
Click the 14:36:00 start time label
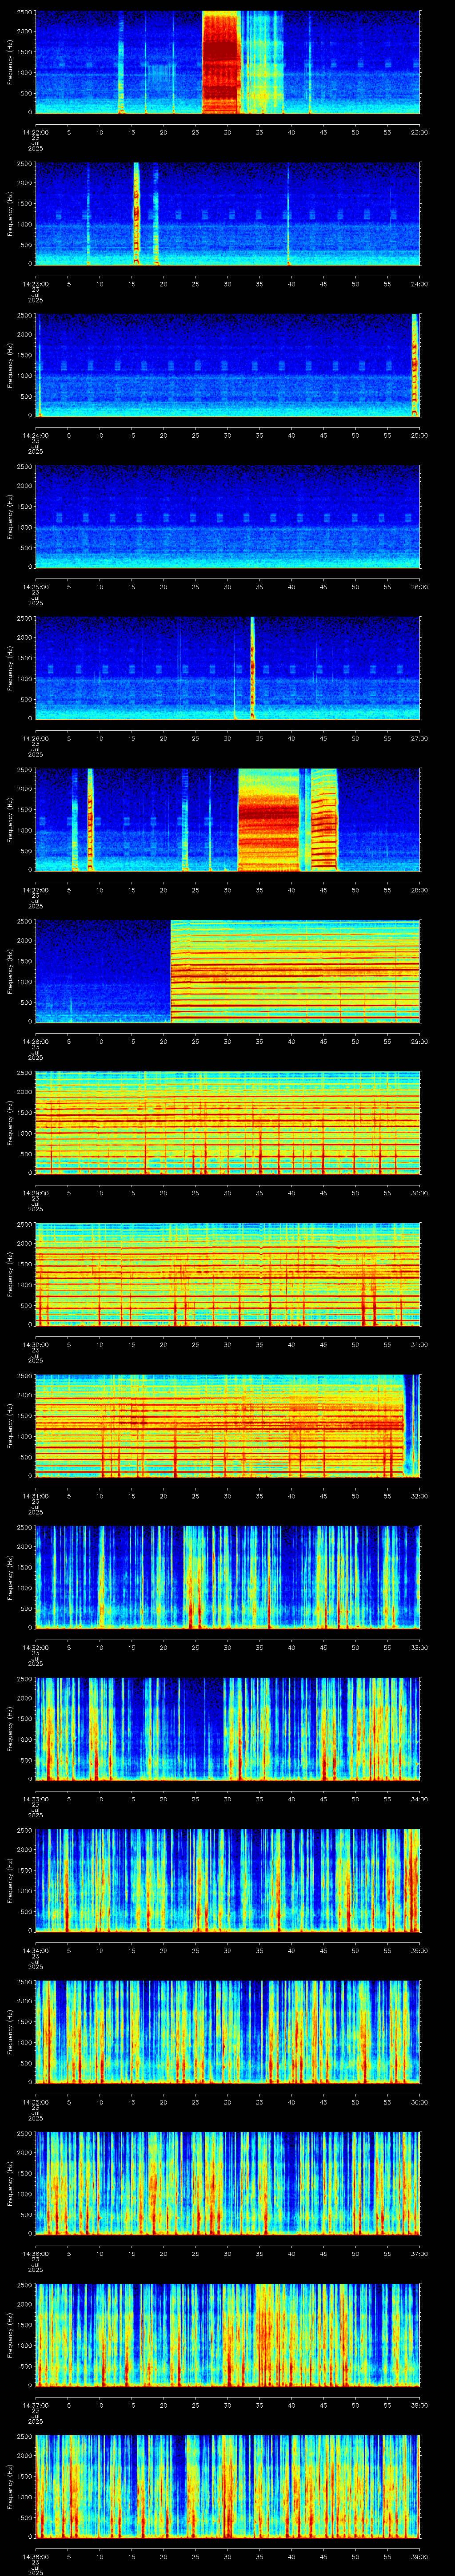pyautogui.click(x=35, y=2253)
